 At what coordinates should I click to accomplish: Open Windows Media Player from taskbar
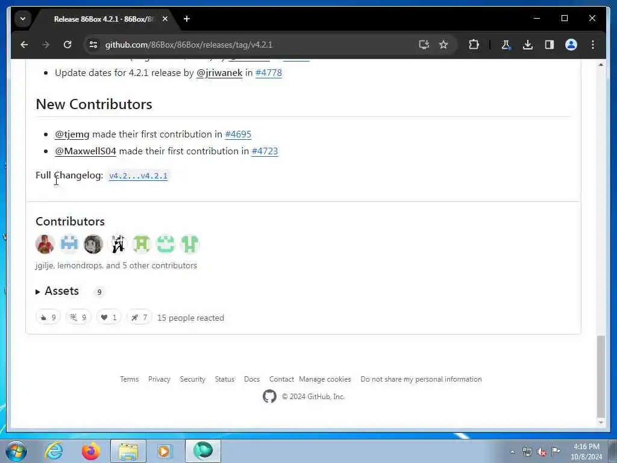click(164, 451)
